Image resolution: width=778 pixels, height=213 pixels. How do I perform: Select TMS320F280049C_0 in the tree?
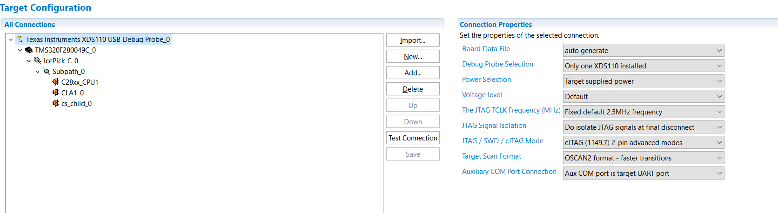(65, 50)
